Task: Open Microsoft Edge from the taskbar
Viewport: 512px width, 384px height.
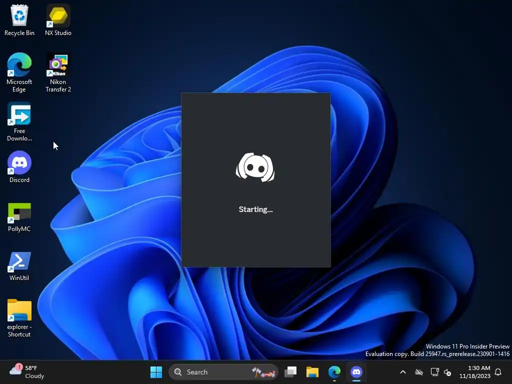Action: 334,372
